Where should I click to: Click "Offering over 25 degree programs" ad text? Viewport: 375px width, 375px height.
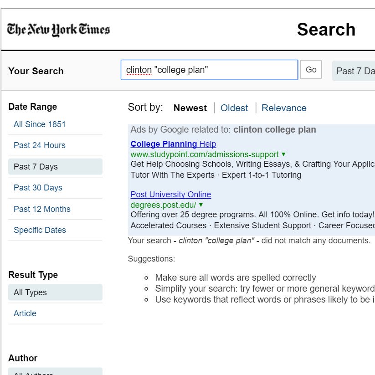point(252,215)
